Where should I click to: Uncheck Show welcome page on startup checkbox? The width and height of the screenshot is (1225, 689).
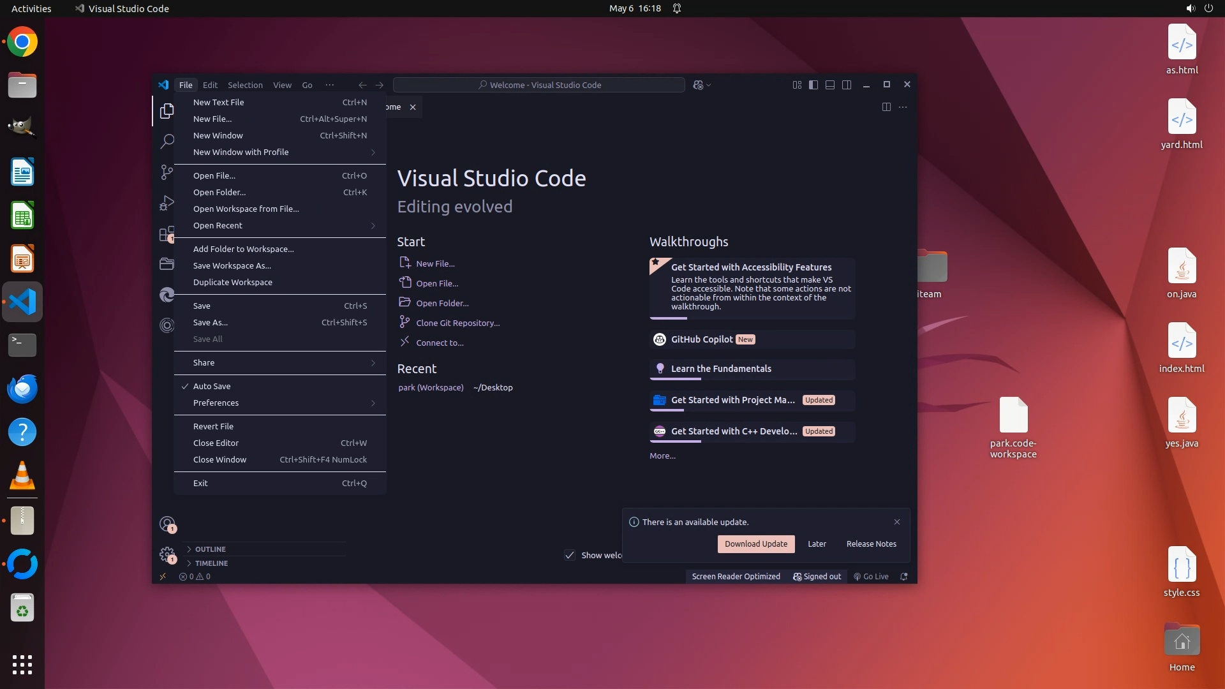(x=570, y=555)
